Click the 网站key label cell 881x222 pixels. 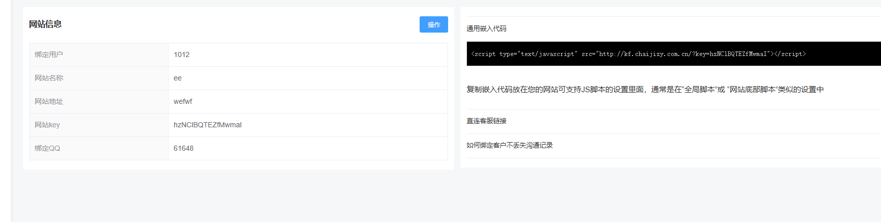(x=99, y=125)
